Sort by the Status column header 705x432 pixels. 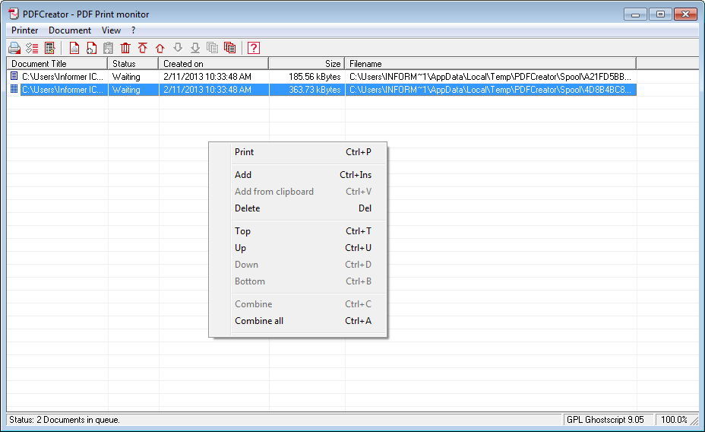click(133, 63)
